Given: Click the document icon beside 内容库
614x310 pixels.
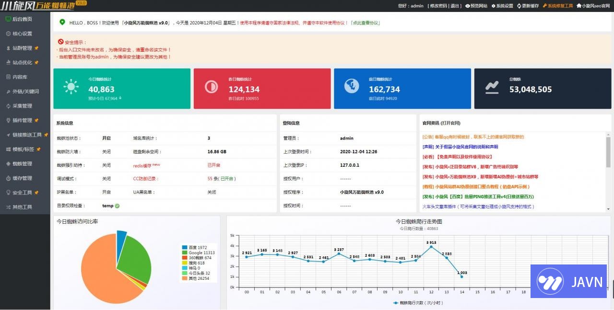Looking at the screenshot, I should click(8, 77).
